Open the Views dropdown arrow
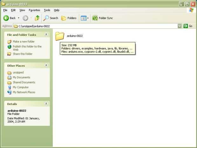The height and width of the screenshot is (148, 197). click(88, 18)
